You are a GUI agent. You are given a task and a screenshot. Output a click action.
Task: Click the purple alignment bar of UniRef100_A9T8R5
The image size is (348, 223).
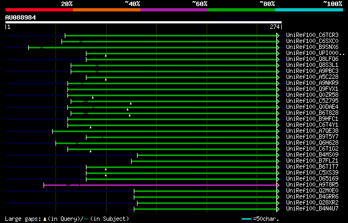[x=160, y=185]
